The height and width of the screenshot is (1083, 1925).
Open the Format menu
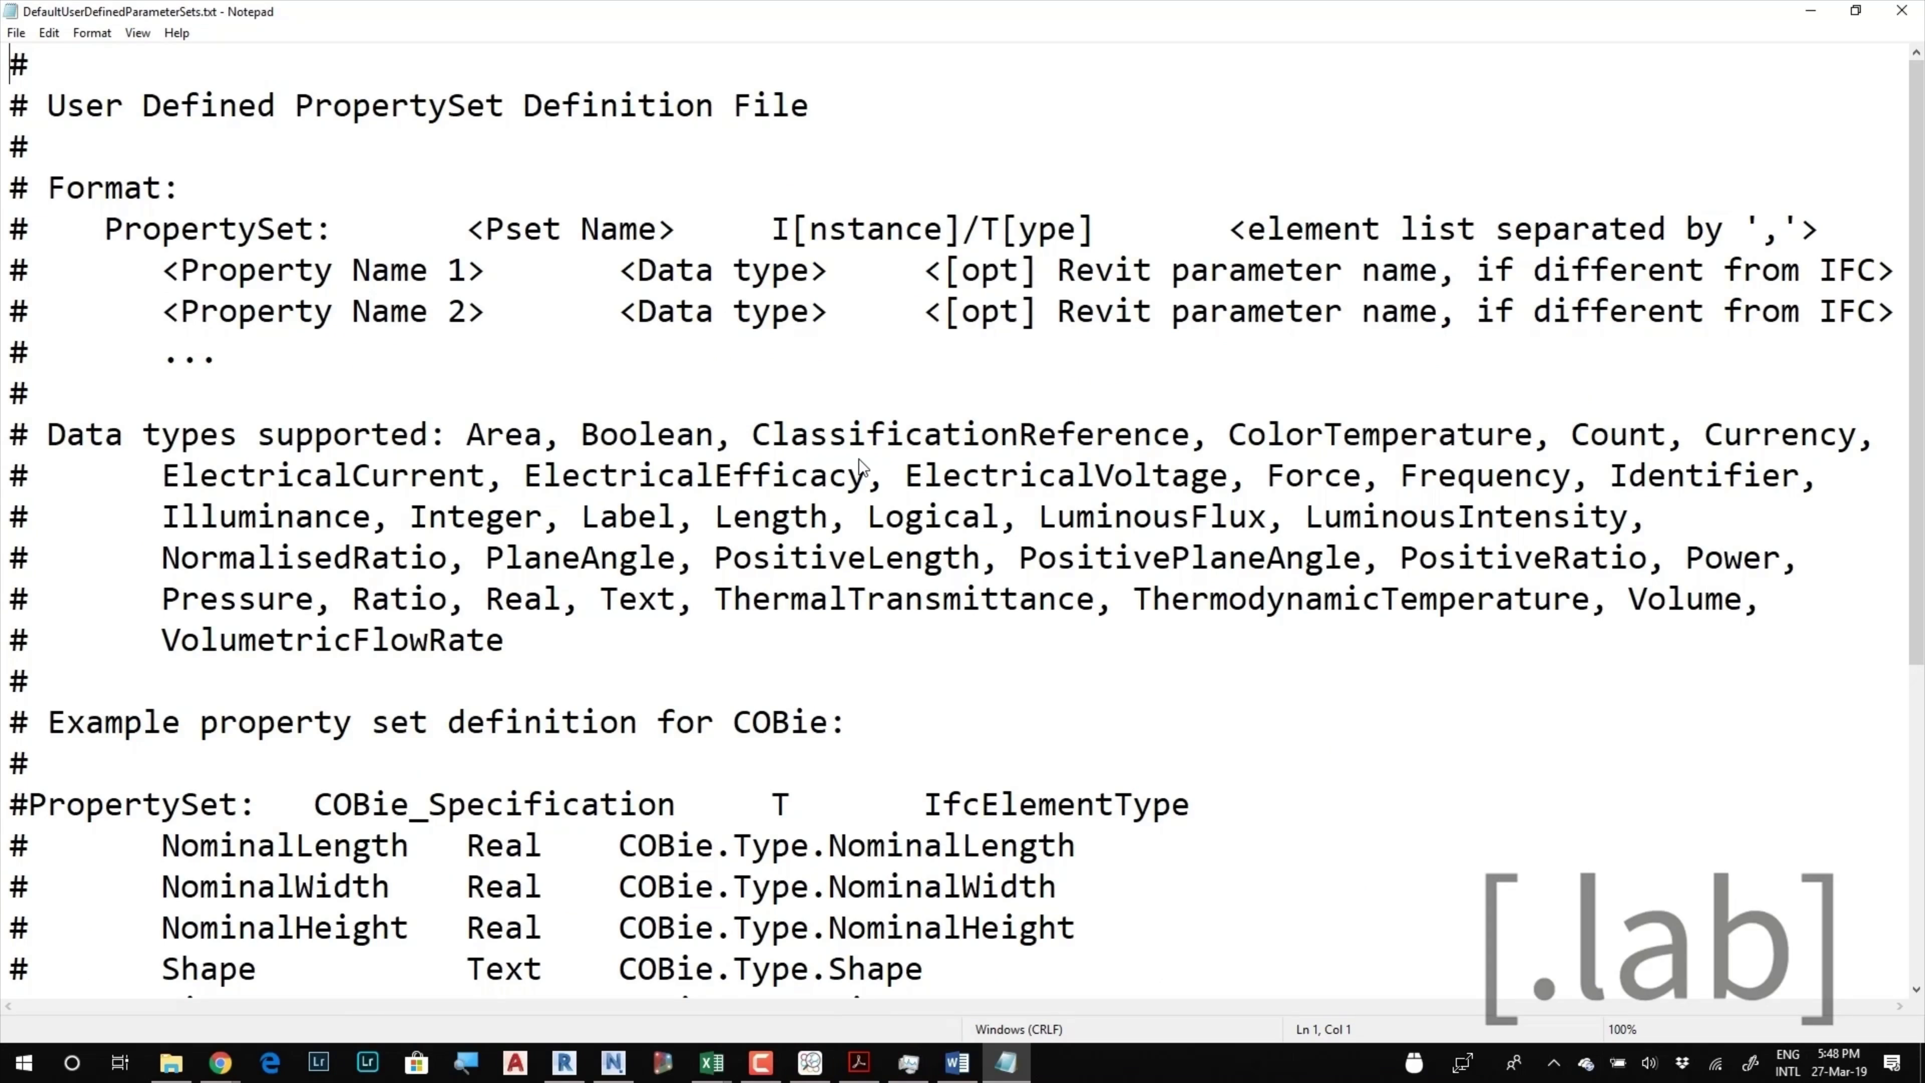pyautogui.click(x=92, y=33)
